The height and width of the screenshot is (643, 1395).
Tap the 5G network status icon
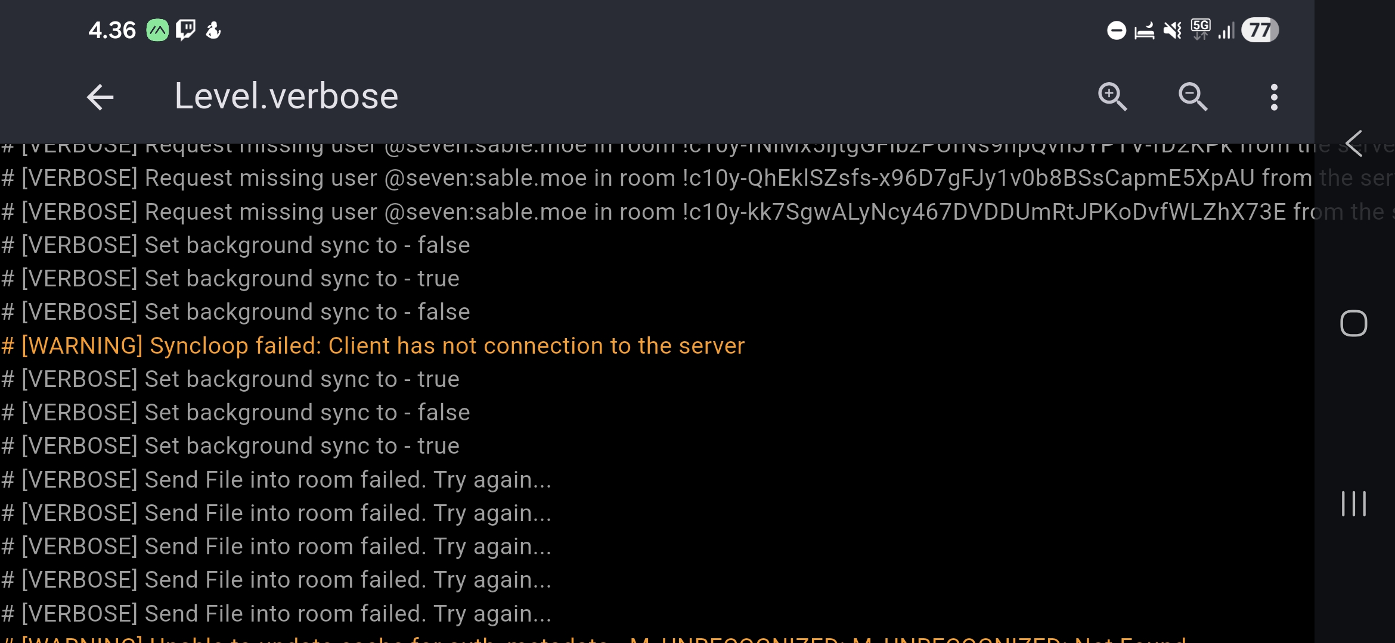coord(1200,30)
